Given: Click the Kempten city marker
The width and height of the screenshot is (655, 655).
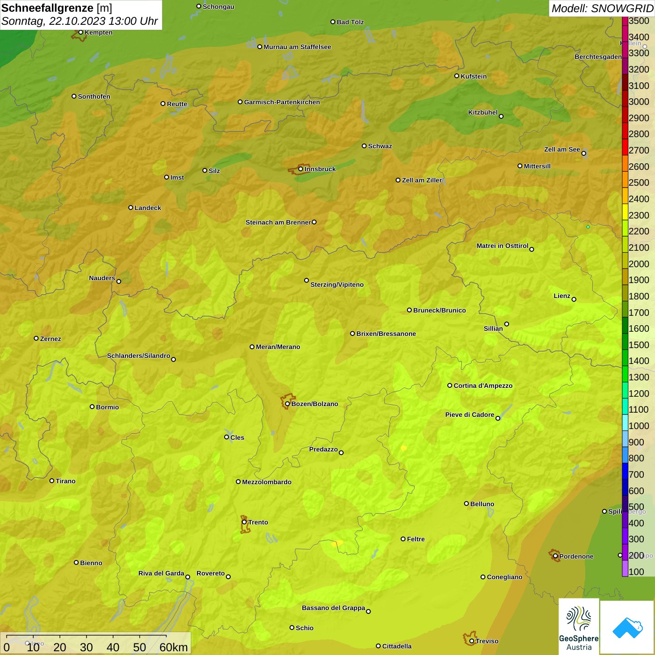Looking at the screenshot, I should 80,32.
